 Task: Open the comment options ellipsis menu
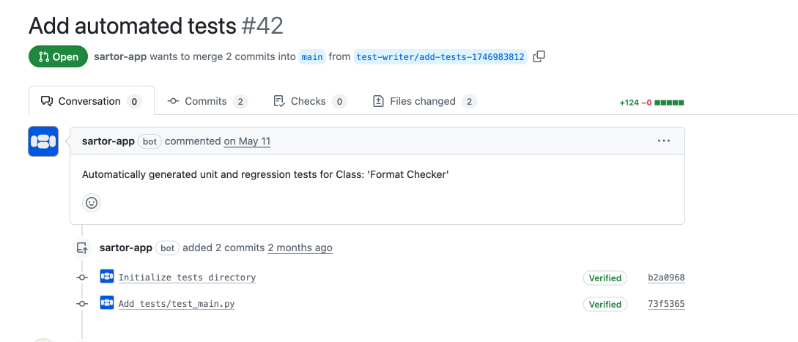pos(664,141)
